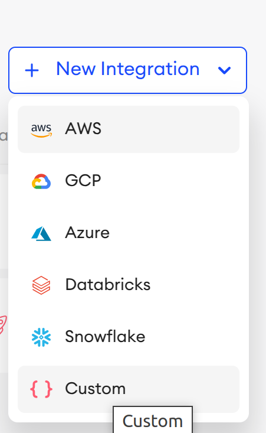Collapse the dropdown using the chevron arrow

[x=224, y=70]
